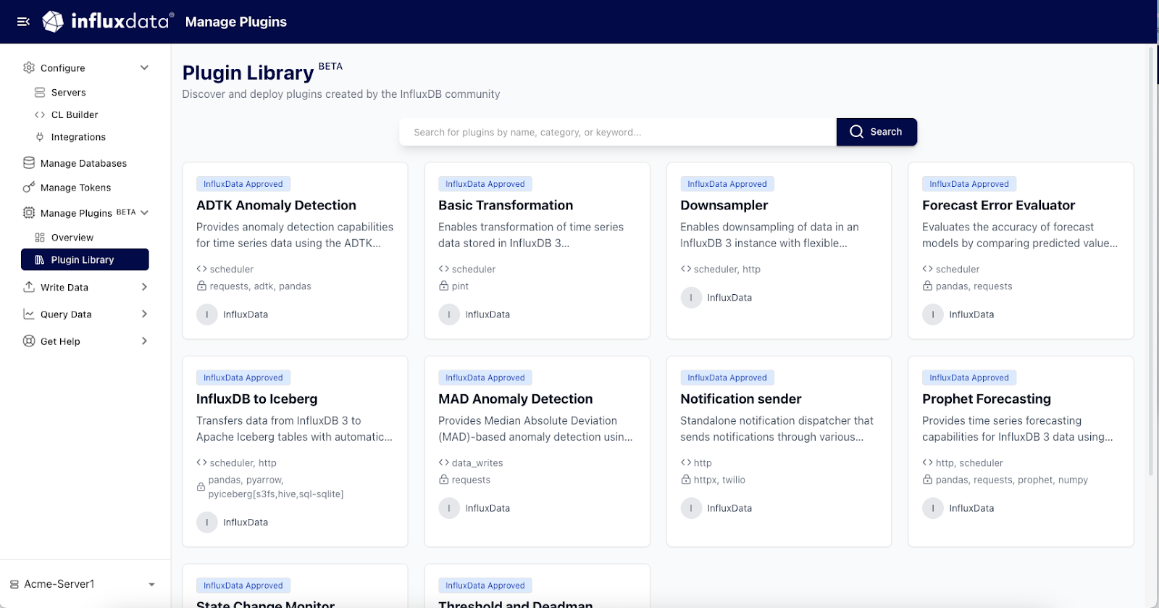This screenshot has width=1159, height=608.
Task: Click 'data_writes' trigger text on MAD card
Action: point(477,463)
